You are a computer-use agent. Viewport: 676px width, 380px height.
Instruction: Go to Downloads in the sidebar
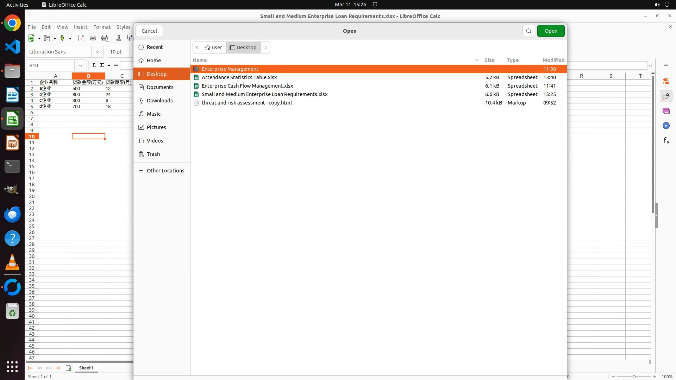[159, 101]
